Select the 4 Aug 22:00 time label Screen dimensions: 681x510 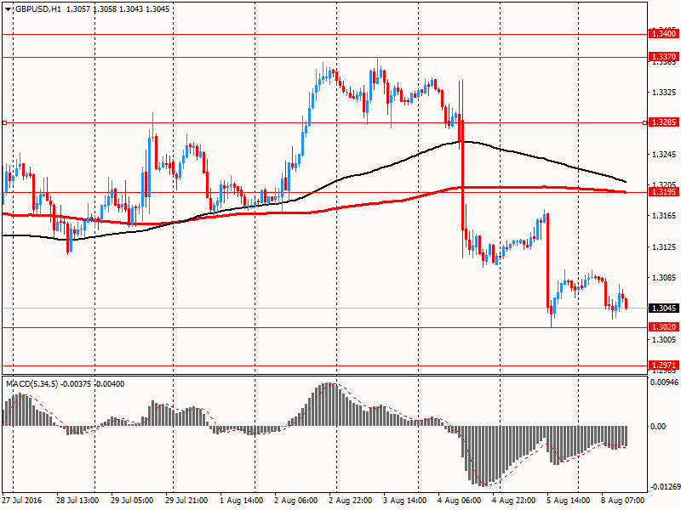point(514,501)
